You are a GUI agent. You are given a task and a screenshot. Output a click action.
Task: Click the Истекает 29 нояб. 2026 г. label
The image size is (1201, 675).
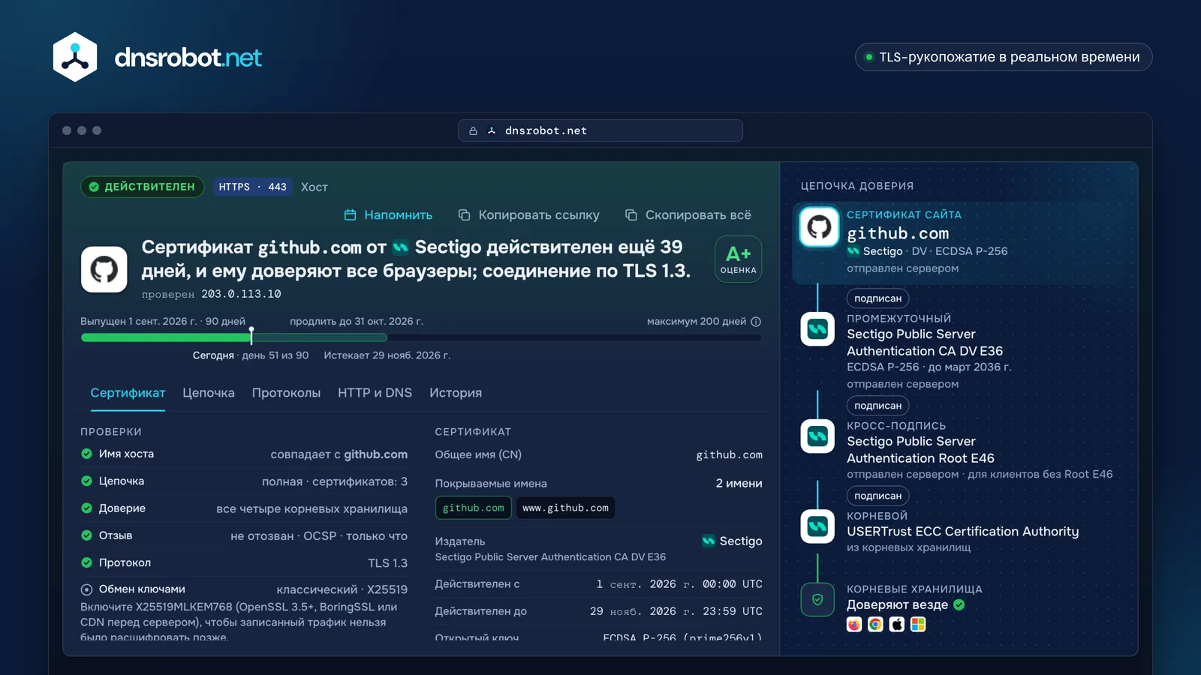pyautogui.click(x=387, y=355)
